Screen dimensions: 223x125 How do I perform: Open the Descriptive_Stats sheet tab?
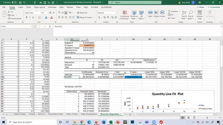pos(56,114)
